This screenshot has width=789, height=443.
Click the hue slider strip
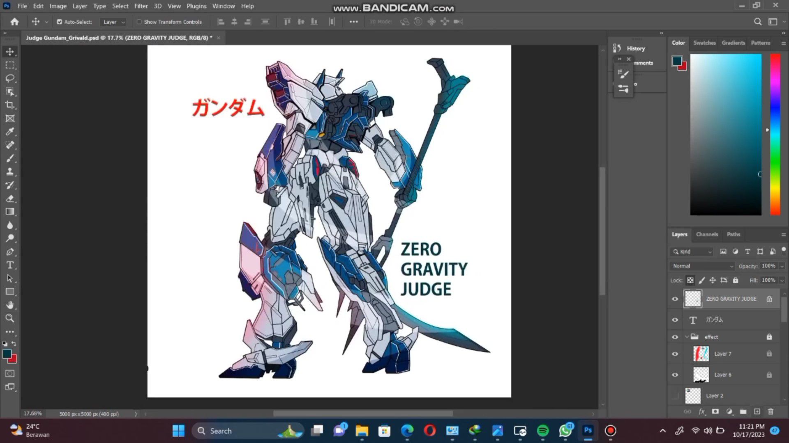coord(775,134)
